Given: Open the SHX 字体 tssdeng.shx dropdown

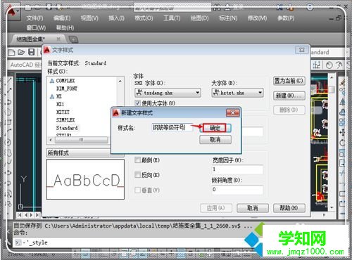Looking at the screenshot, I should [x=168, y=93].
